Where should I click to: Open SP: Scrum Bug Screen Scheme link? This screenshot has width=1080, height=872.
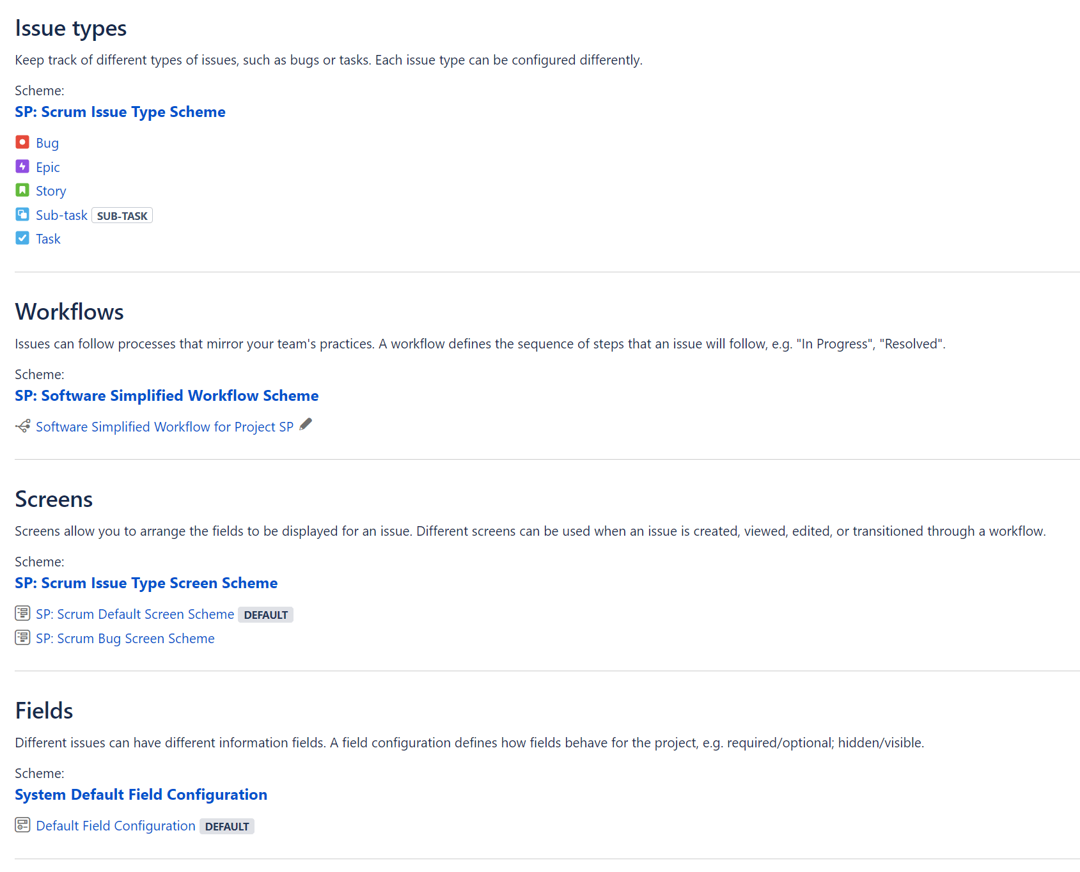(125, 639)
